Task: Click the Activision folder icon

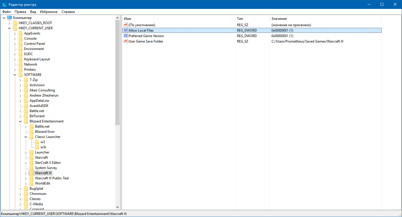Action: [26, 85]
